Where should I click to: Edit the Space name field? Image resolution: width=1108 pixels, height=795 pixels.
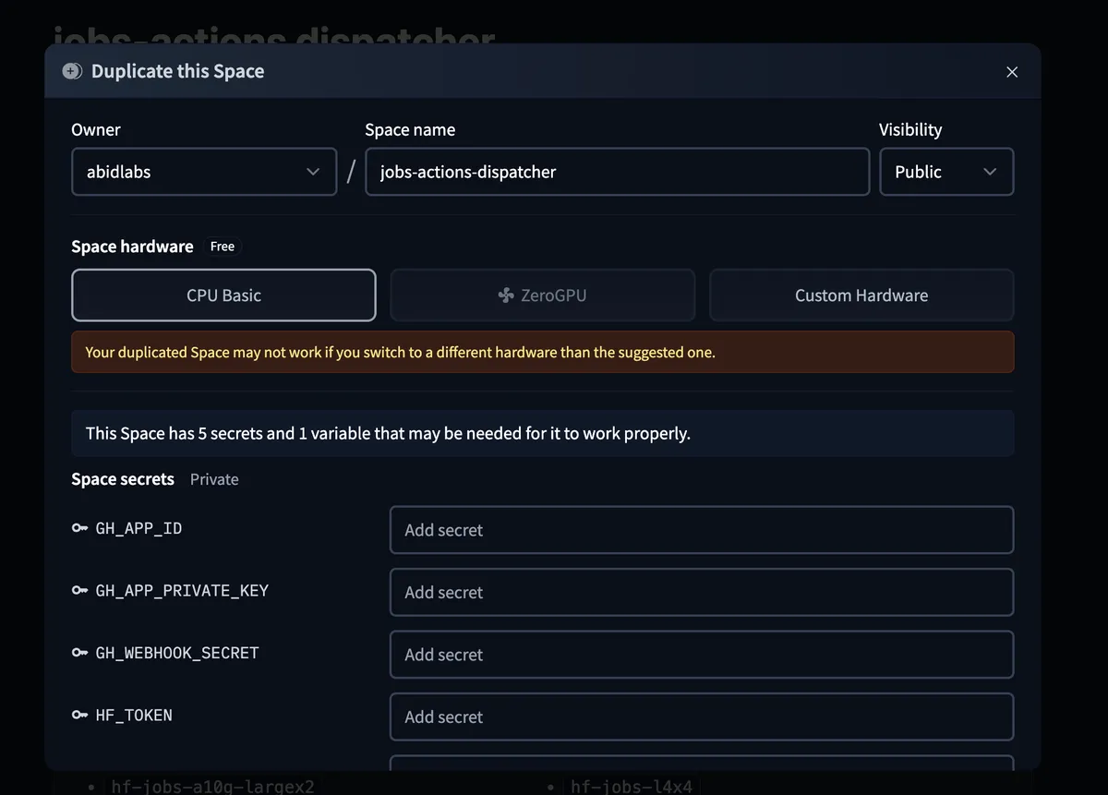[x=618, y=172]
